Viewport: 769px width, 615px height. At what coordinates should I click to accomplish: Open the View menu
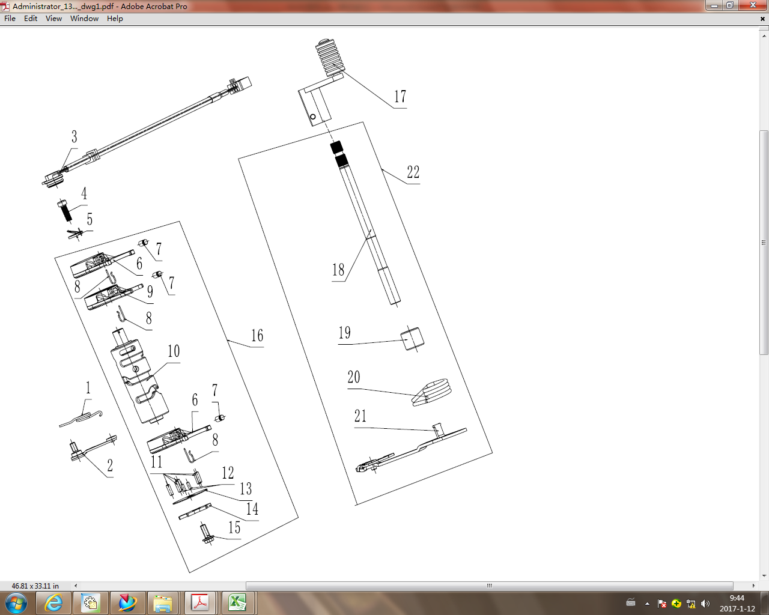coord(53,19)
